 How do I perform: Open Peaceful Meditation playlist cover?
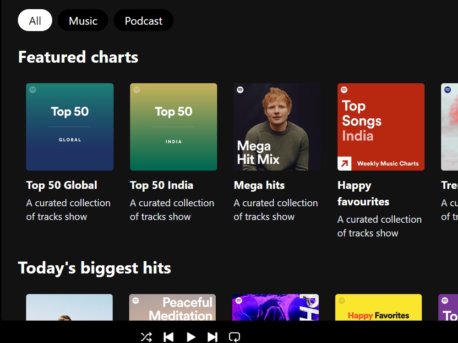[x=172, y=307]
